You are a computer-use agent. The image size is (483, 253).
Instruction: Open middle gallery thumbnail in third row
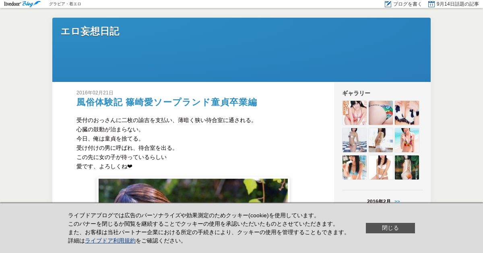pyautogui.click(x=381, y=167)
